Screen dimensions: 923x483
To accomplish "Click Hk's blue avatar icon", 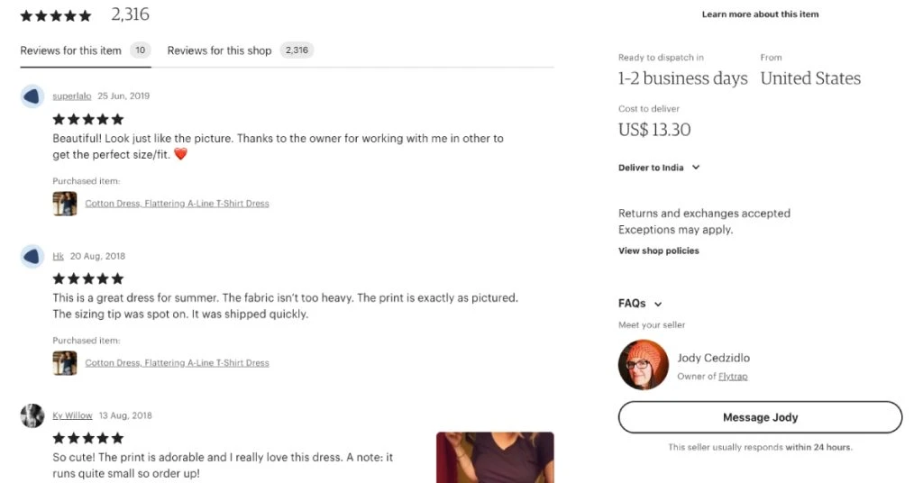I will [32, 257].
